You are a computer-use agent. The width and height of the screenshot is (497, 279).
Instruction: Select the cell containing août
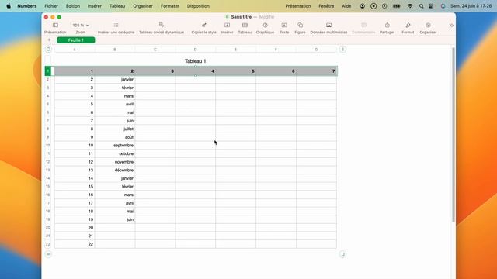(115, 137)
